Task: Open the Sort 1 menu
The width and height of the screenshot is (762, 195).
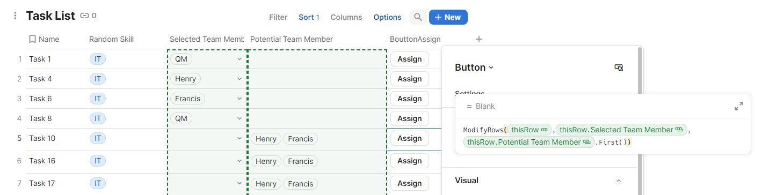Action: (x=309, y=17)
